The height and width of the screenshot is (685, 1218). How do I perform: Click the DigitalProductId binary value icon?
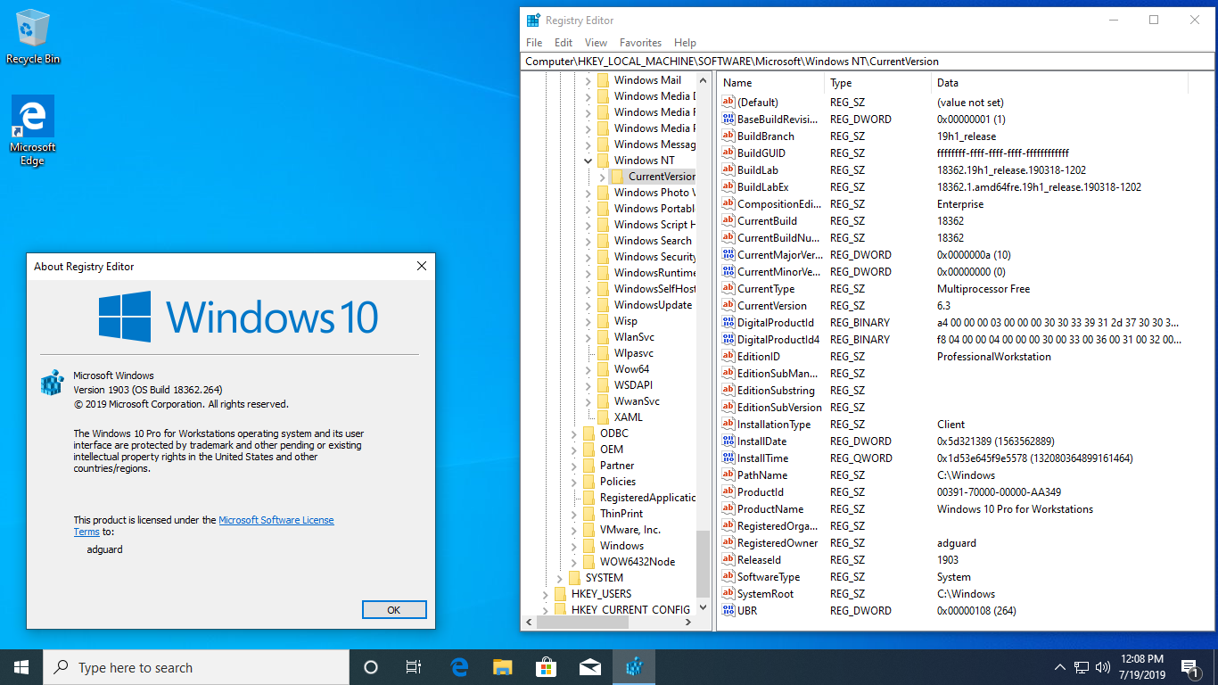728,323
